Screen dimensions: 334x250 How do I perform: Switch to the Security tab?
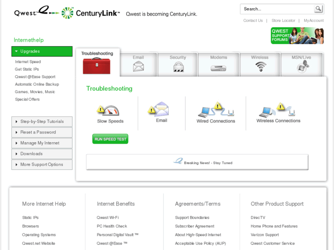point(178,65)
